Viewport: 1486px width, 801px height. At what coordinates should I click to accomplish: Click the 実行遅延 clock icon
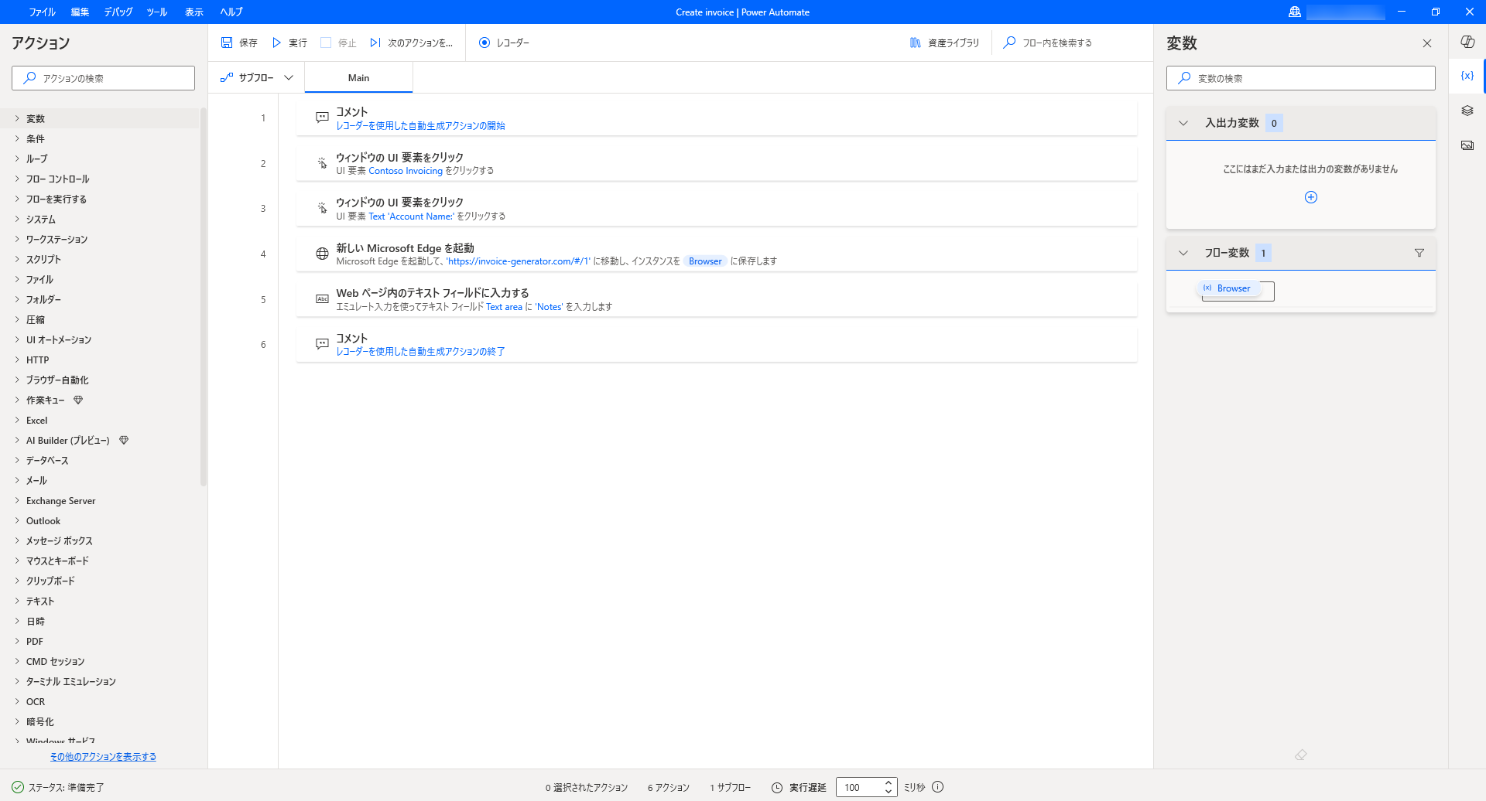(777, 787)
